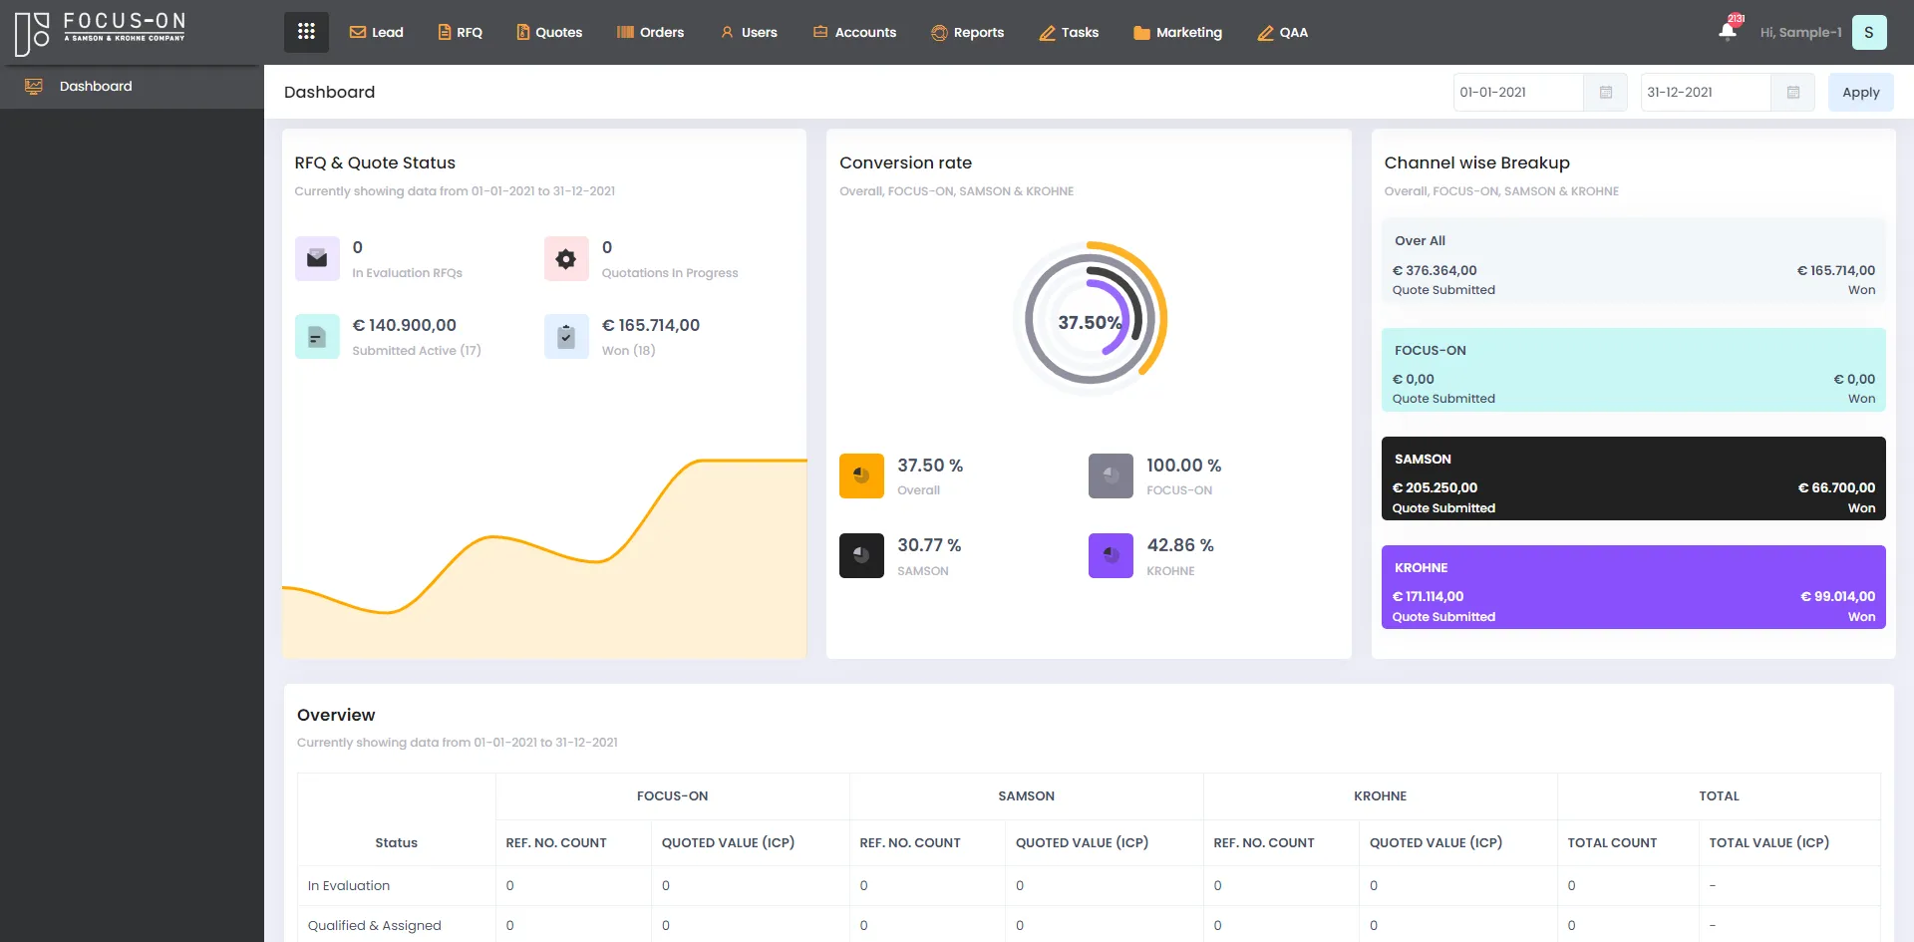
Task: Open the Lead section from the top menu
Action: [x=360, y=31]
